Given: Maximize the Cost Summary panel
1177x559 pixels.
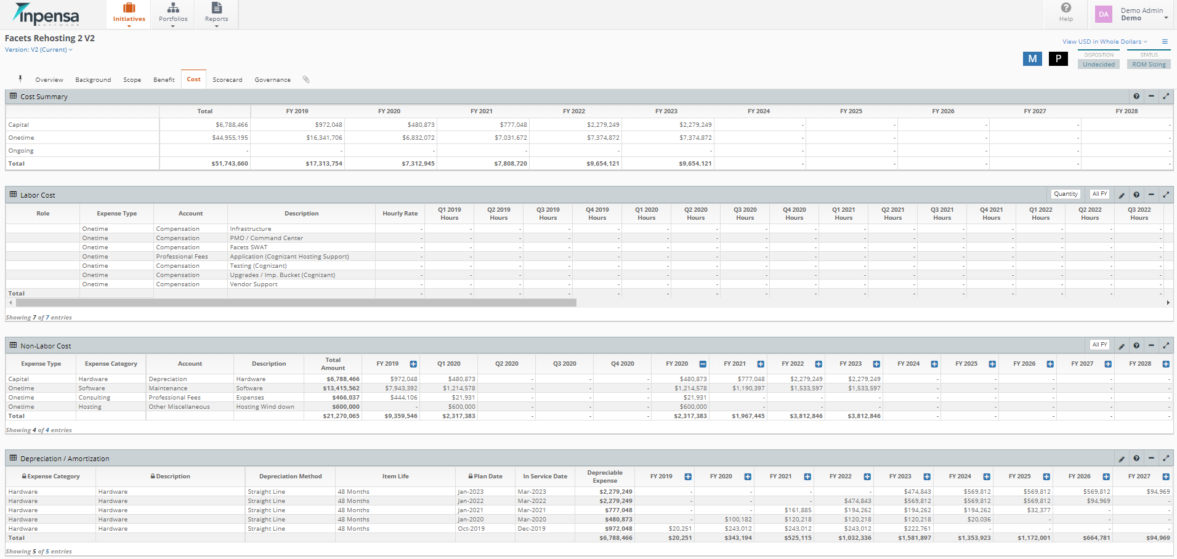Looking at the screenshot, I should click(x=1166, y=96).
